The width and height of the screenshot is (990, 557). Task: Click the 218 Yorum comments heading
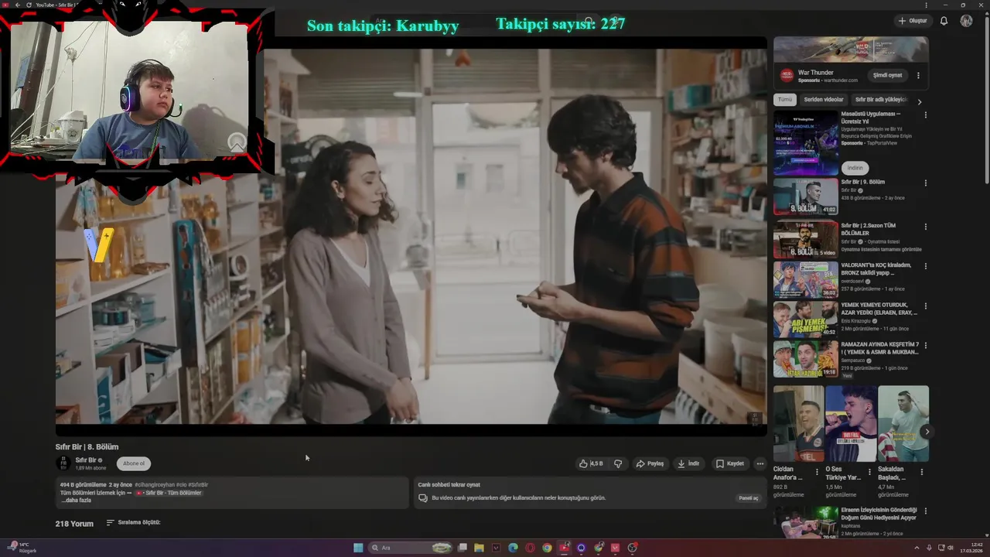tap(74, 524)
